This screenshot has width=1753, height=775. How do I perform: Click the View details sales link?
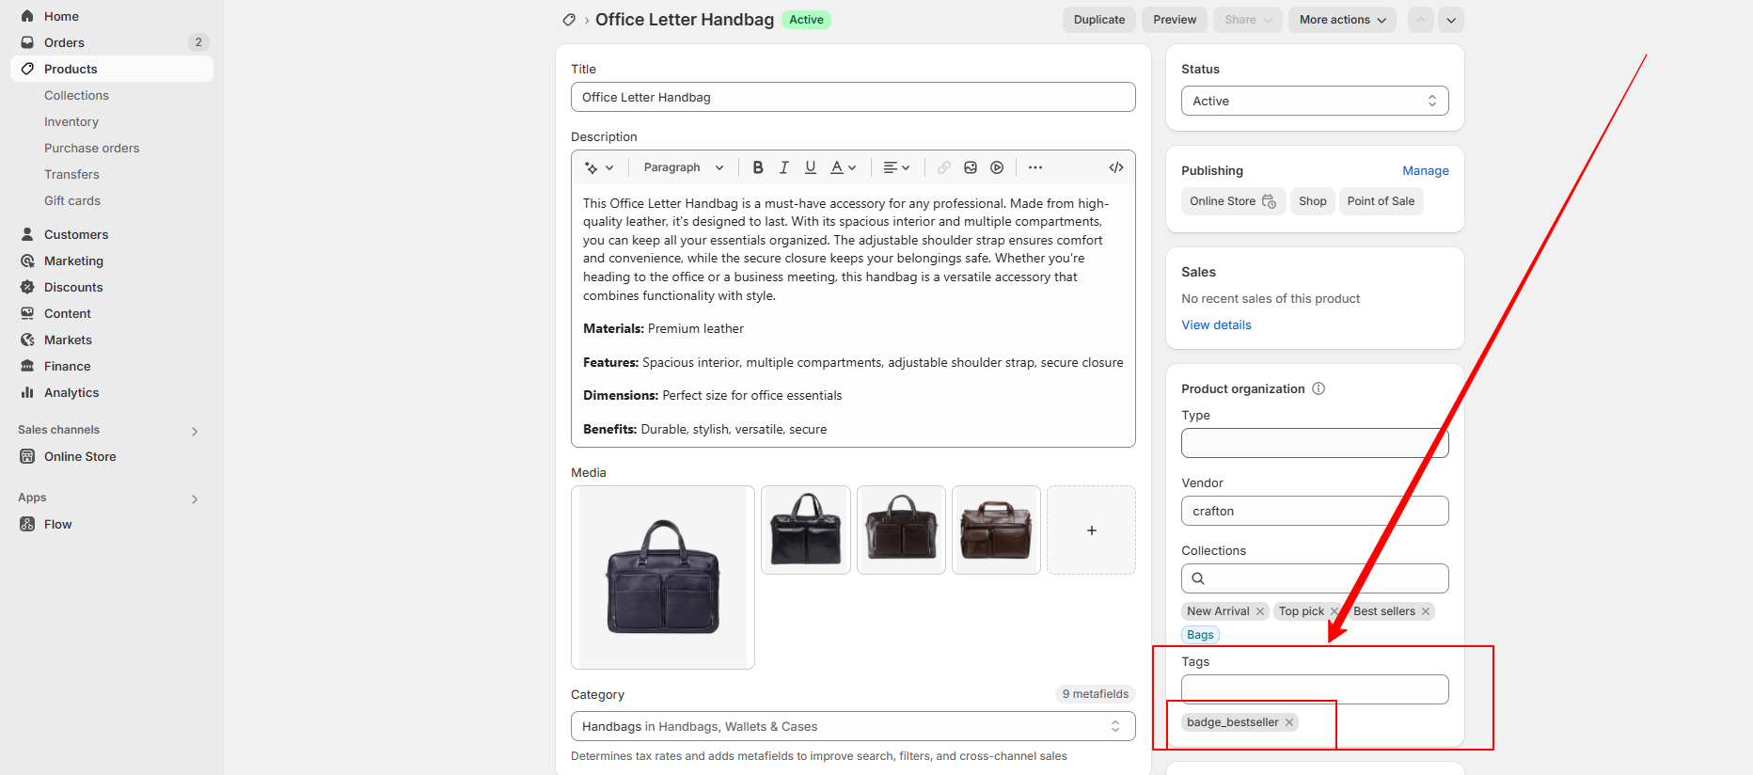pos(1216,324)
